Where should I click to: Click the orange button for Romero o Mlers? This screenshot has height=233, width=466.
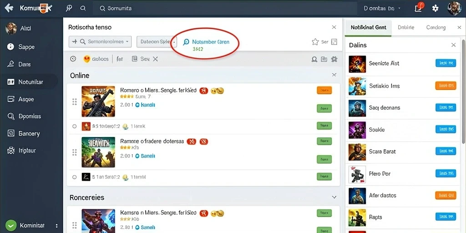(324, 91)
